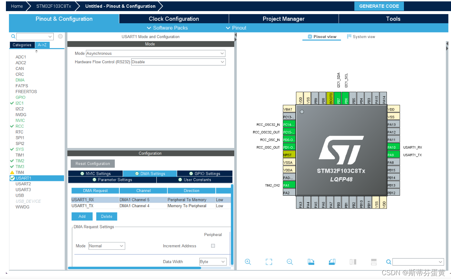Select the BOOT0 pin on the chip

330,98
